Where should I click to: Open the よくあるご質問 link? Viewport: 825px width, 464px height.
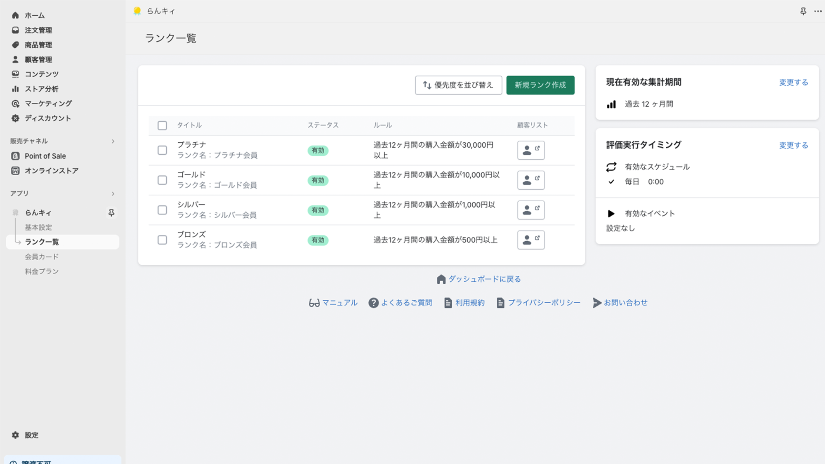click(406, 303)
